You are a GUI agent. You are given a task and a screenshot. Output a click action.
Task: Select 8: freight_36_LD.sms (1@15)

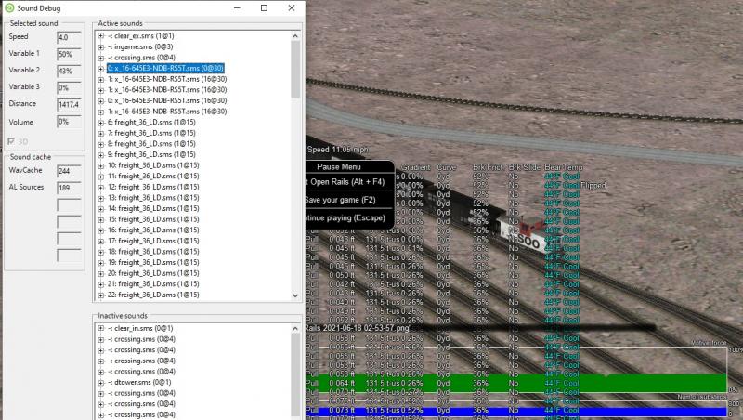[151, 144]
